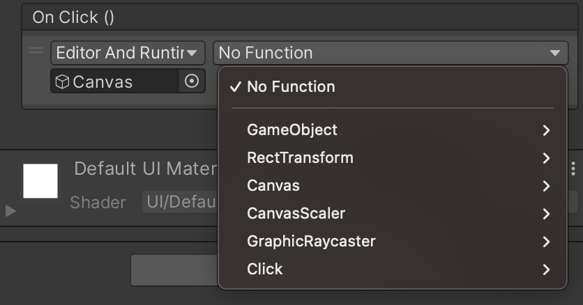Click the GraphicRaycaster submenu chevron

[546, 242]
